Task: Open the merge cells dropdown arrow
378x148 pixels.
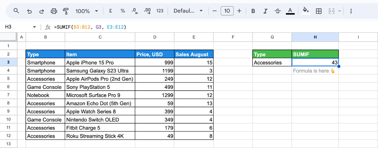Action: point(340,11)
